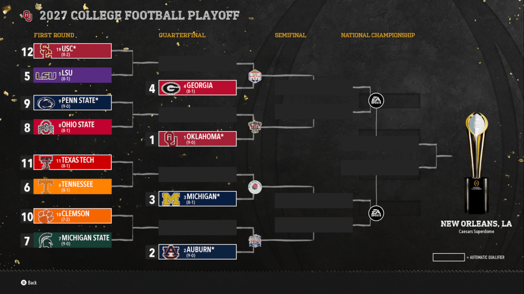Click the Georgia Bulldogs G logo
This screenshot has height=294, width=524.
tap(170, 88)
